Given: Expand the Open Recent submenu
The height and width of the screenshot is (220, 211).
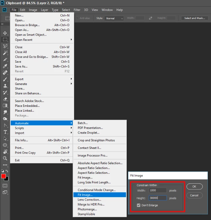Looking at the screenshot, I should coord(42,40).
